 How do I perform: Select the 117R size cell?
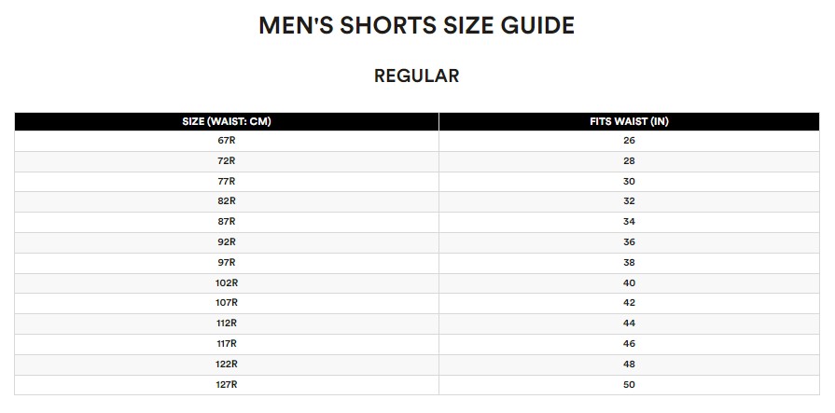click(x=227, y=344)
